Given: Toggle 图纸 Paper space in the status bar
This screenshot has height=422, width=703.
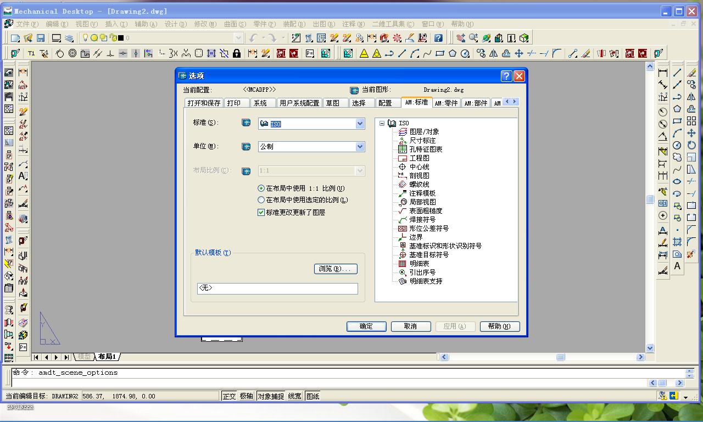Looking at the screenshot, I should (x=313, y=396).
